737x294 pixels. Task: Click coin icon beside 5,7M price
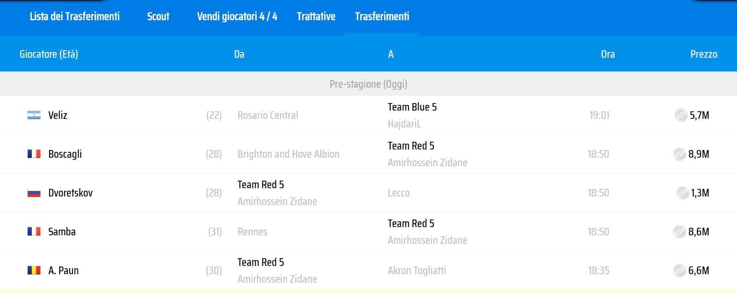(x=681, y=115)
